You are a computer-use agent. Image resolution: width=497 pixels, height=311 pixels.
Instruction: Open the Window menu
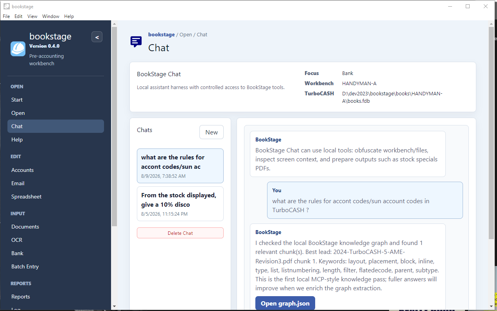tap(51, 16)
